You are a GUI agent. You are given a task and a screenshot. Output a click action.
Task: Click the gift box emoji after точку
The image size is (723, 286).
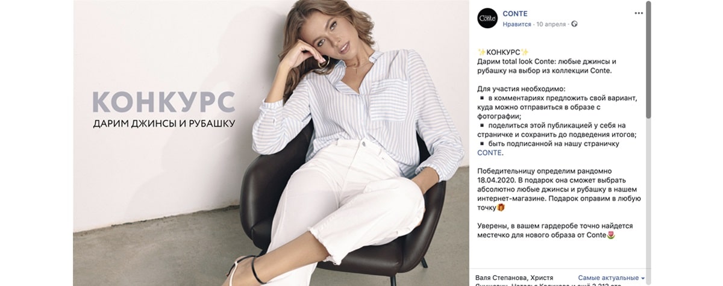tap(501, 208)
